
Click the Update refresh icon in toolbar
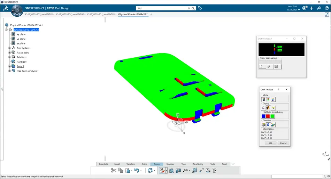150,170
